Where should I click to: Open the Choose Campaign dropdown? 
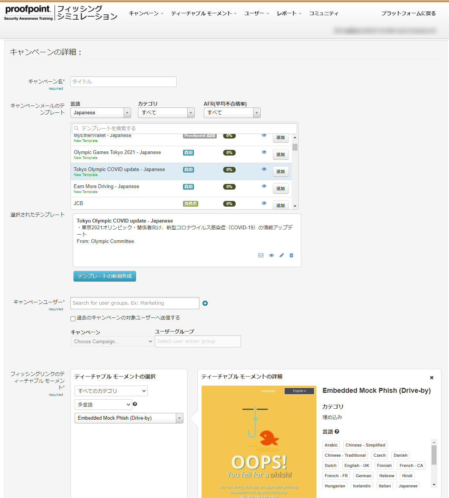(113, 341)
